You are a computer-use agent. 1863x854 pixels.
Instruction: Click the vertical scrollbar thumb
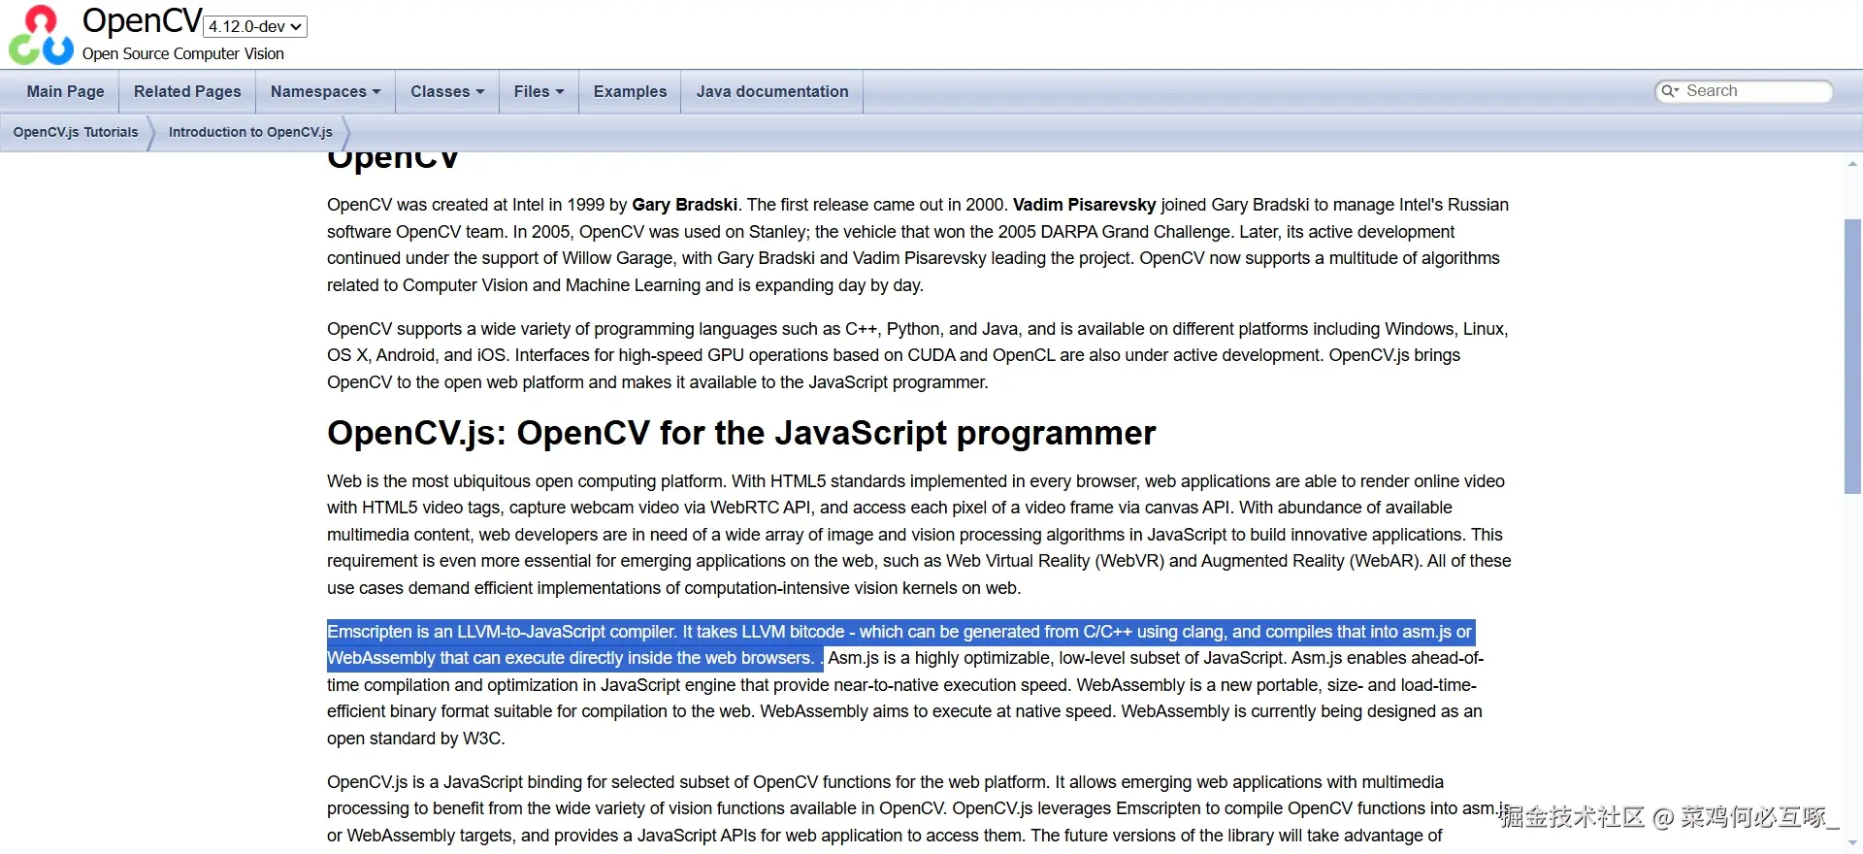(x=1852, y=356)
